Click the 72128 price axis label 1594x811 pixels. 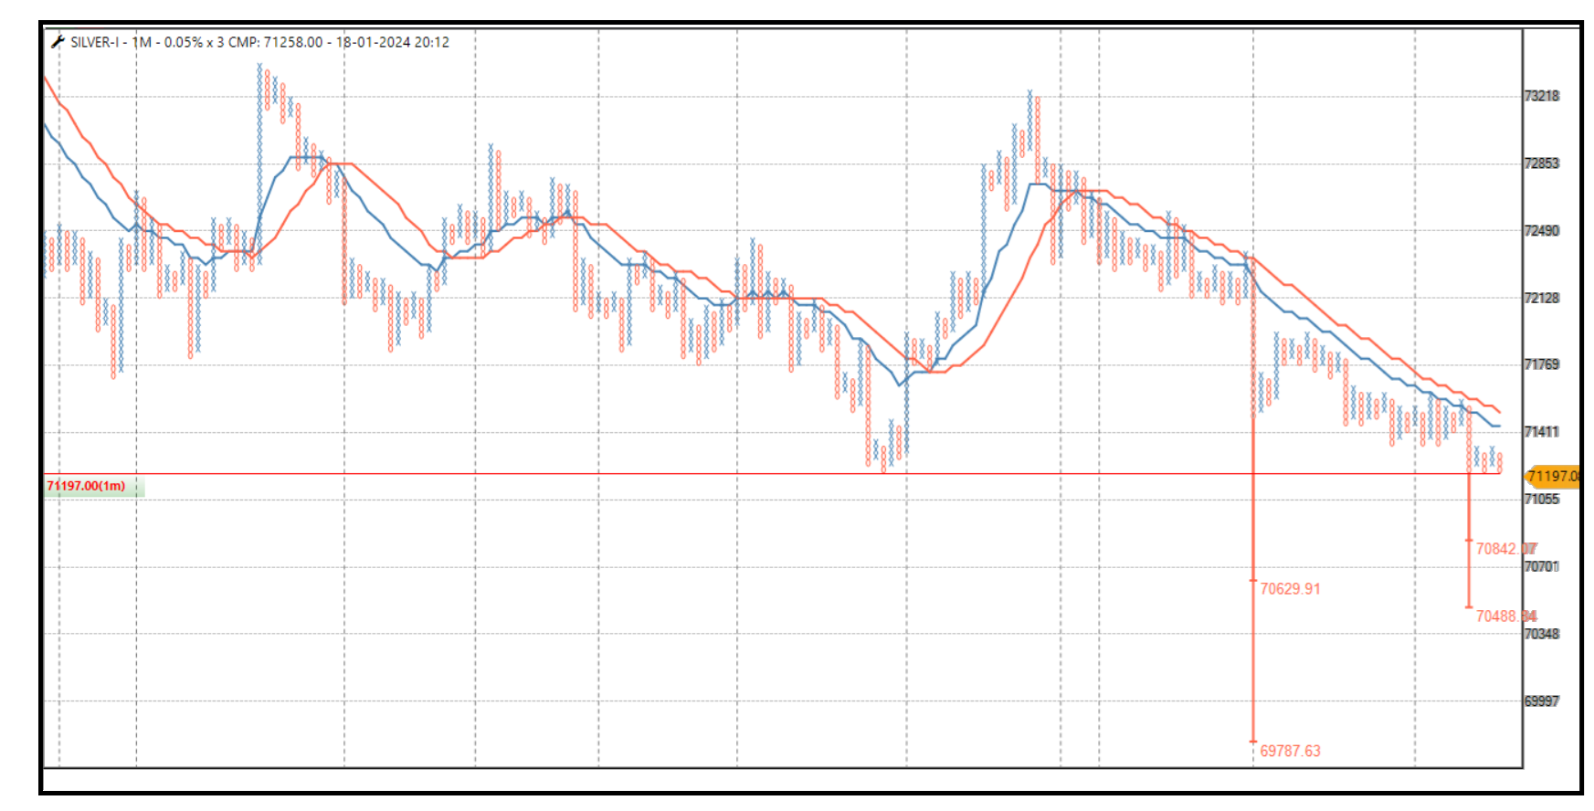1541,298
